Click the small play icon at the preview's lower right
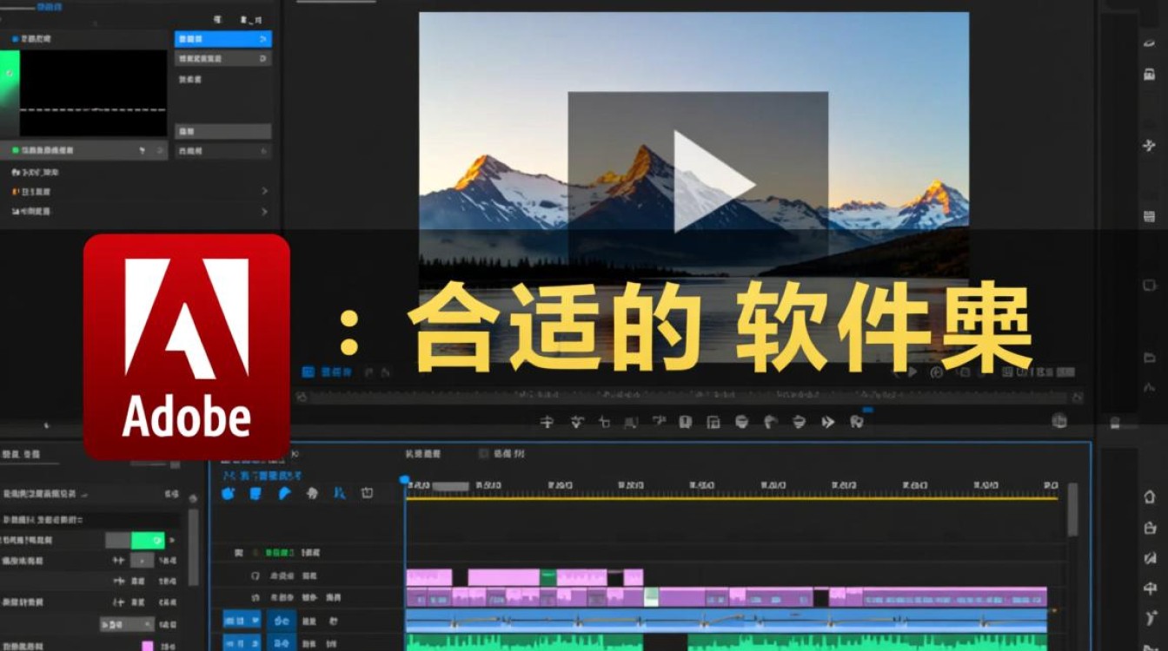The image size is (1168, 651). pyautogui.click(x=912, y=372)
